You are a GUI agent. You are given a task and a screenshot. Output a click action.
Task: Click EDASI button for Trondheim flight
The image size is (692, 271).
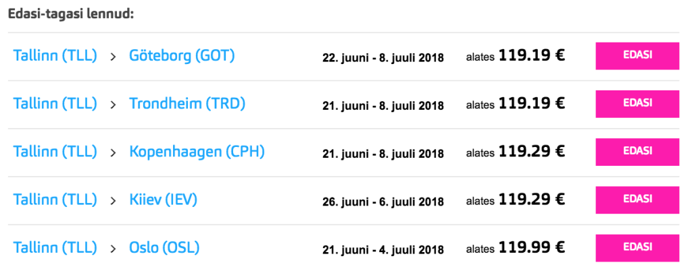[637, 104]
